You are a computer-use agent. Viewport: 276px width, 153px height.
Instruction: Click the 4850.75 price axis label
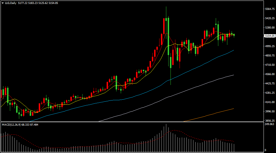coord(270,56)
